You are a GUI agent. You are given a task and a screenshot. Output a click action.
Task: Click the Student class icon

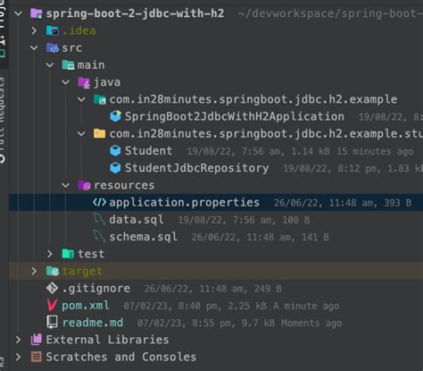[115, 151]
